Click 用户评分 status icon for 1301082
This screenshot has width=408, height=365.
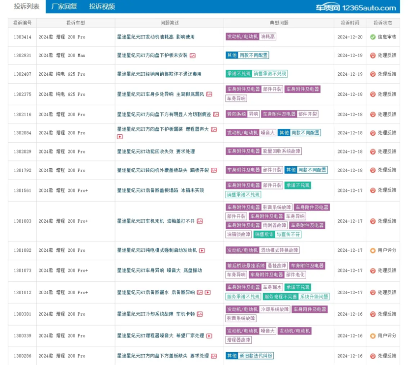click(373, 250)
